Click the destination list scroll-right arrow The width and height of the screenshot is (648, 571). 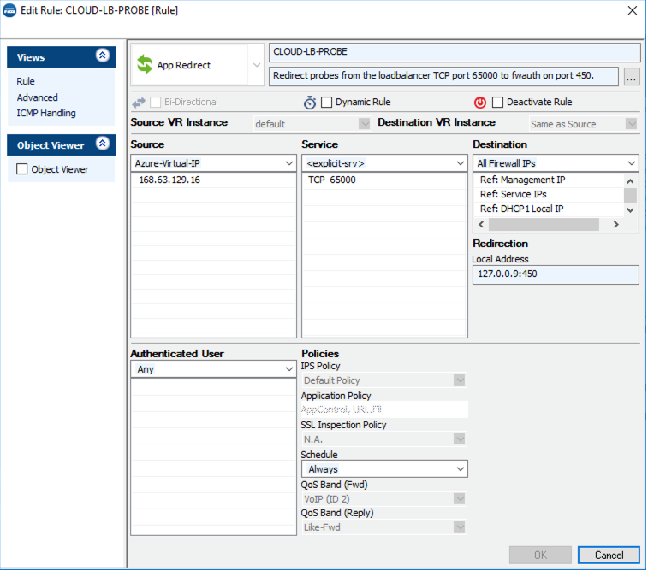point(615,225)
